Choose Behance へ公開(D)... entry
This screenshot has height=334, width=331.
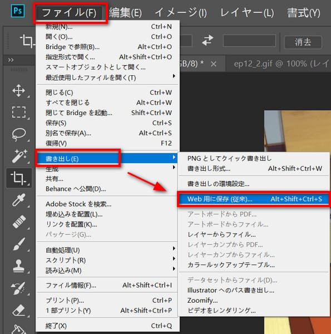pos(108,189)
